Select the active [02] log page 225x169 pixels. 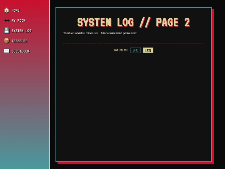pyautogui.click(x=148, y=50)
